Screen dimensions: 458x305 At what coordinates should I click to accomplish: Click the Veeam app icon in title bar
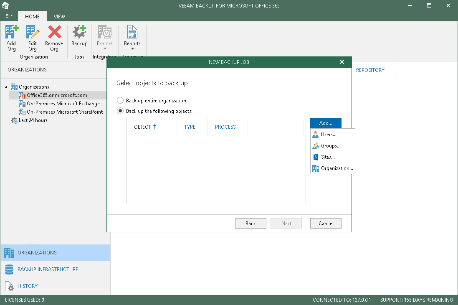5,5
